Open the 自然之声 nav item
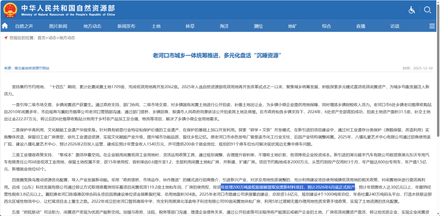This screenshot has height=216, width=440. tap(24, 26)
